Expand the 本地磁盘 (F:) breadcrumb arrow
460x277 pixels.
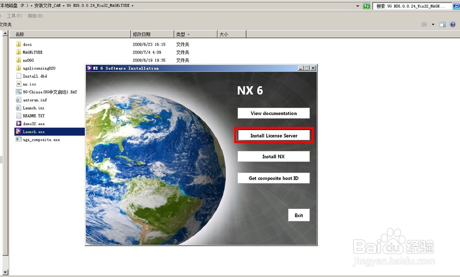click(31, 6)
